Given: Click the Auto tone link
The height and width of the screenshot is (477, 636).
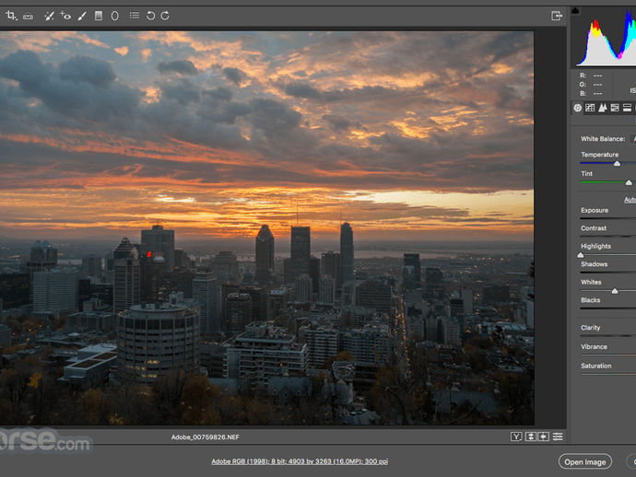Looking at the screenshot, I should pos(630,200).
